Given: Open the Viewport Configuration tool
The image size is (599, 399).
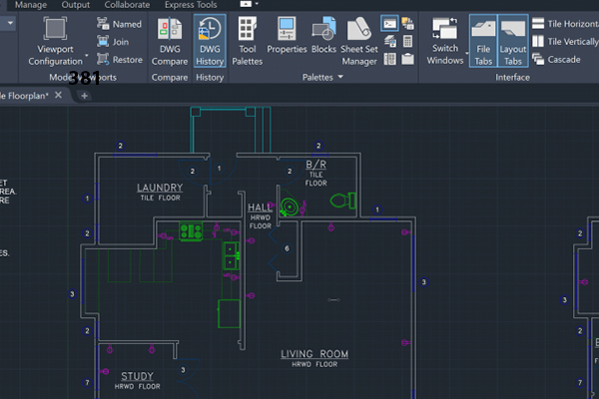Looking at the screenshot, I should (55, 41).
